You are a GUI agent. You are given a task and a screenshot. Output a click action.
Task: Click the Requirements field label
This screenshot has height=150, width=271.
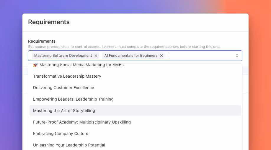click(x=42, y=41)
